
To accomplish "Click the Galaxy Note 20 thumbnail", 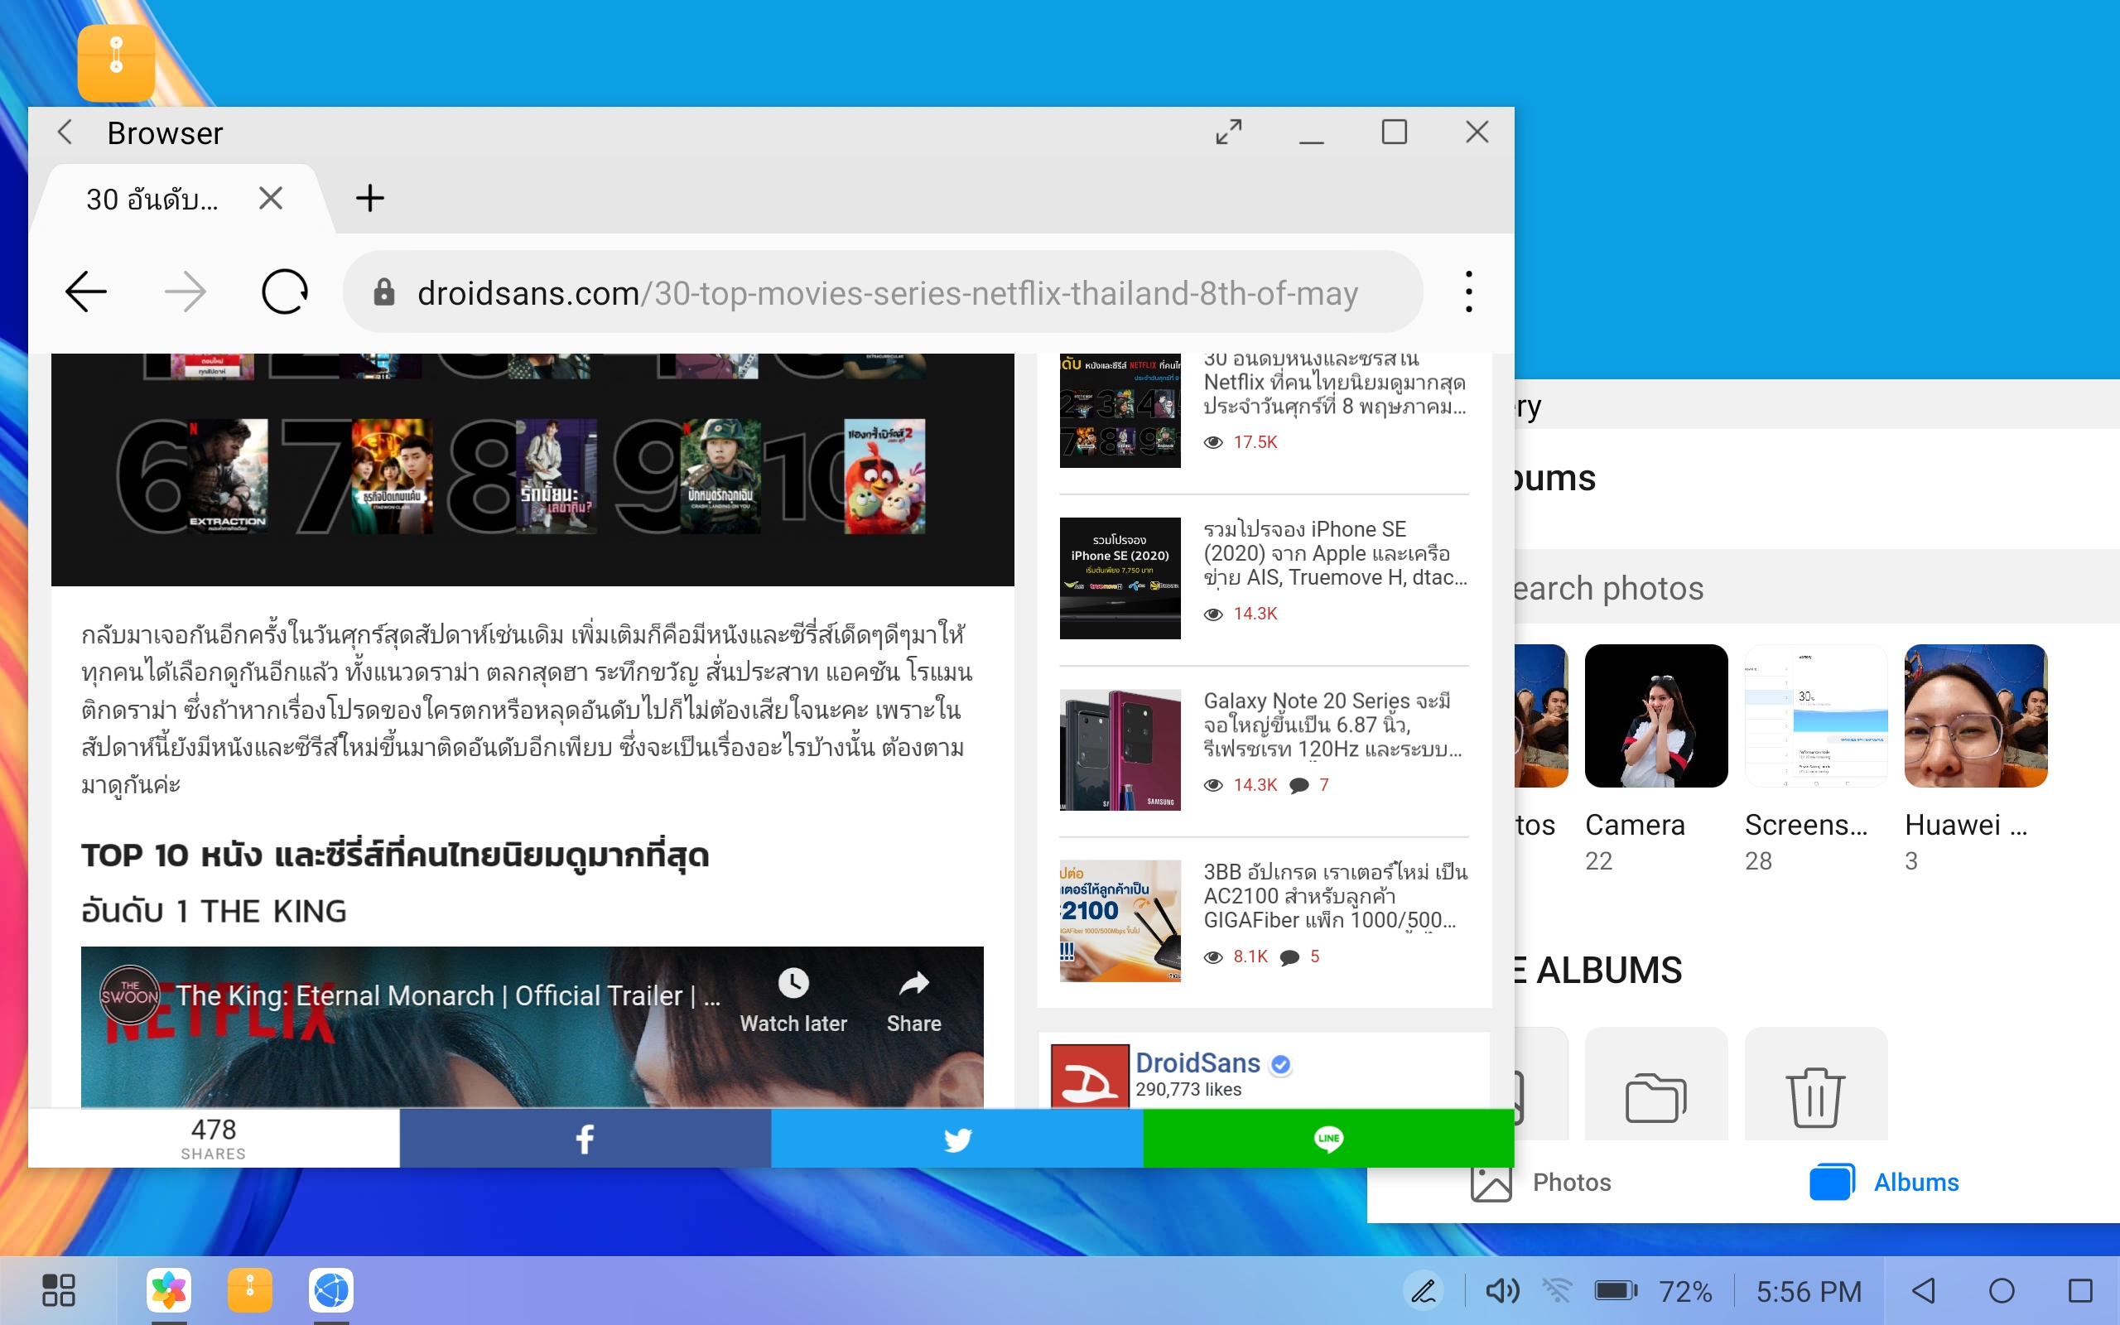I will [x=1120, y=749].
